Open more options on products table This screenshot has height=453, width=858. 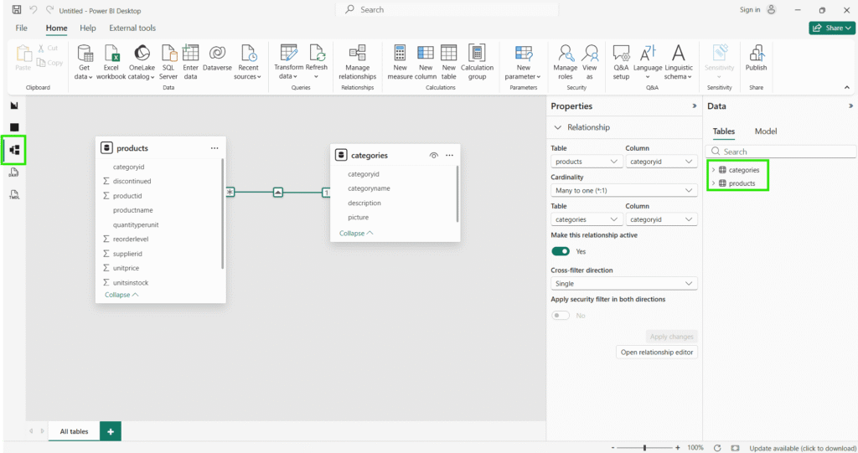tap(214, 148)
